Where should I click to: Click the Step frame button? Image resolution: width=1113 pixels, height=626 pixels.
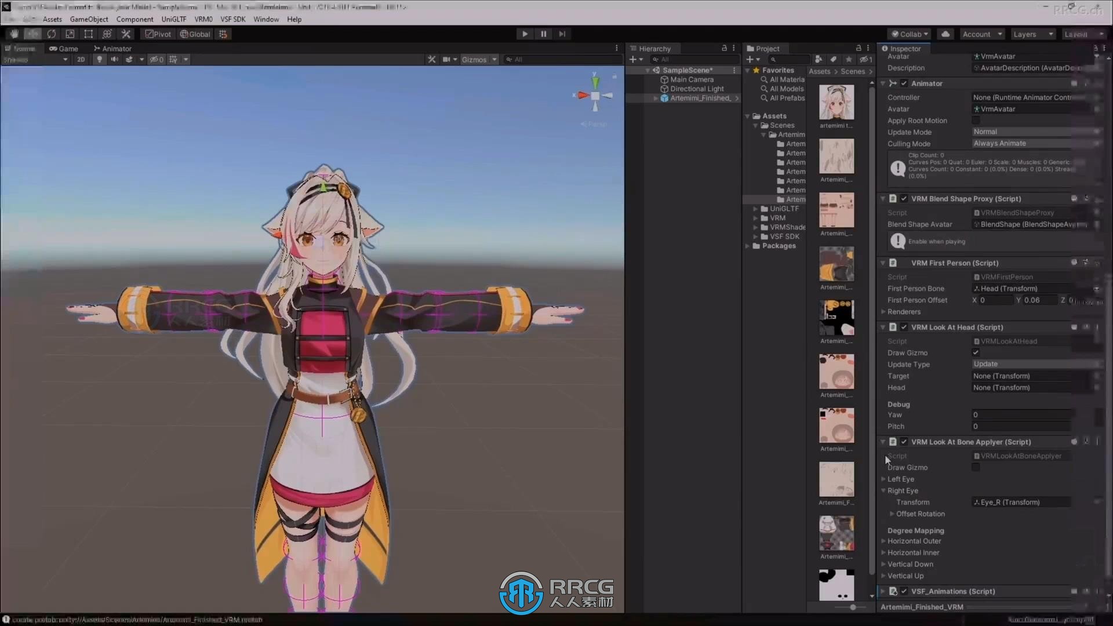[562, 34]
